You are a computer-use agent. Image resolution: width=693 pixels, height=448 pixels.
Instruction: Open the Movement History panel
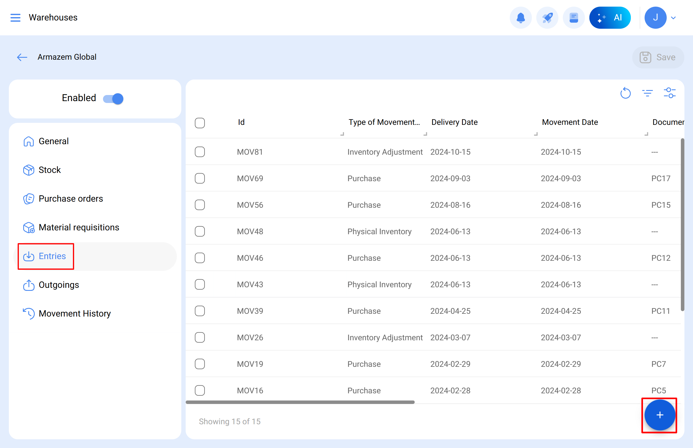[75, 313]
